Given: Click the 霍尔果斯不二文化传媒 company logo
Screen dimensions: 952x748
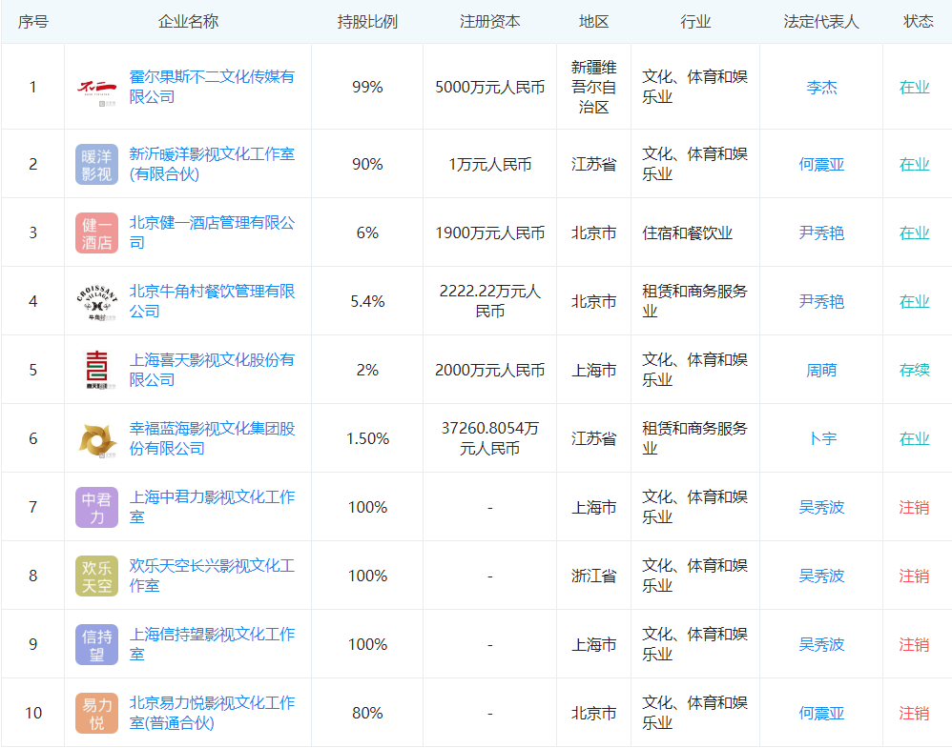Looking at the screenshot, I should (96, 87).
